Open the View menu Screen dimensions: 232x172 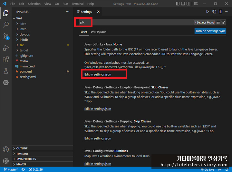point(48,4)
